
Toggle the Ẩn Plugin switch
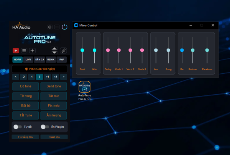tap(45, 127)
